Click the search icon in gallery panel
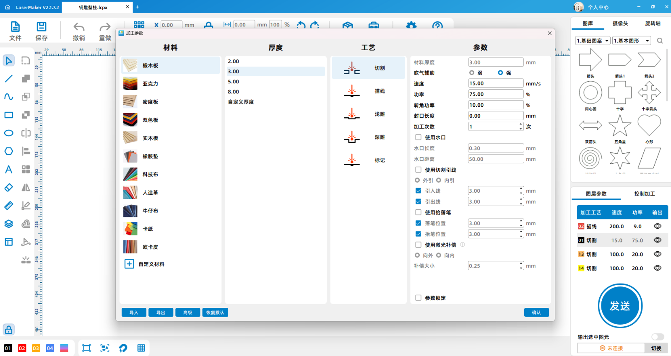The image size is (671, 356). 660,41
